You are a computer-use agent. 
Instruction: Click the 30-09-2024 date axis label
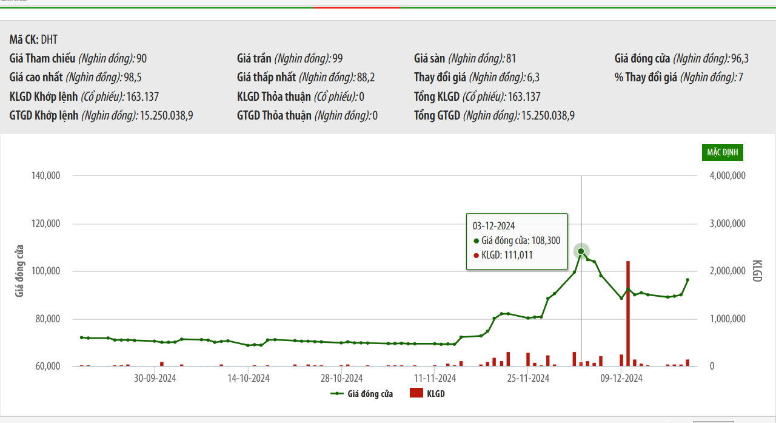[155, 378]
